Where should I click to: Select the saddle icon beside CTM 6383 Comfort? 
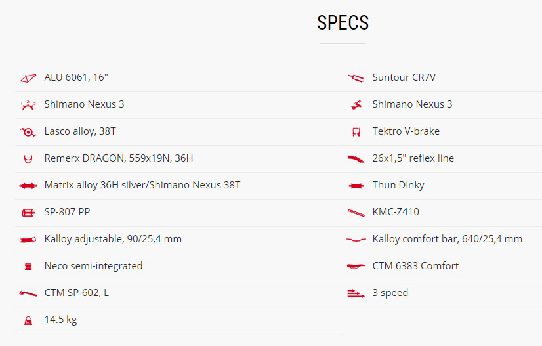tap(356, 266)
